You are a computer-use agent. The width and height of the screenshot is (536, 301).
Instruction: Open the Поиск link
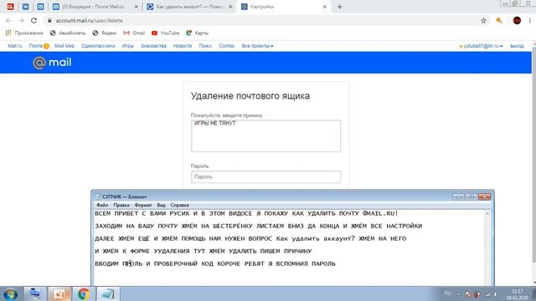point(205,46)
